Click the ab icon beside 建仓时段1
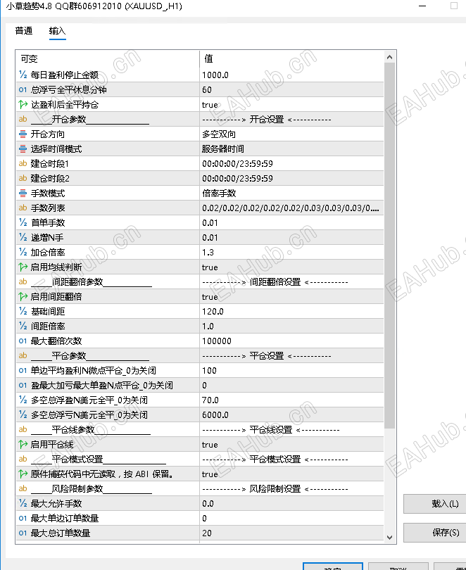 [23, 163]
